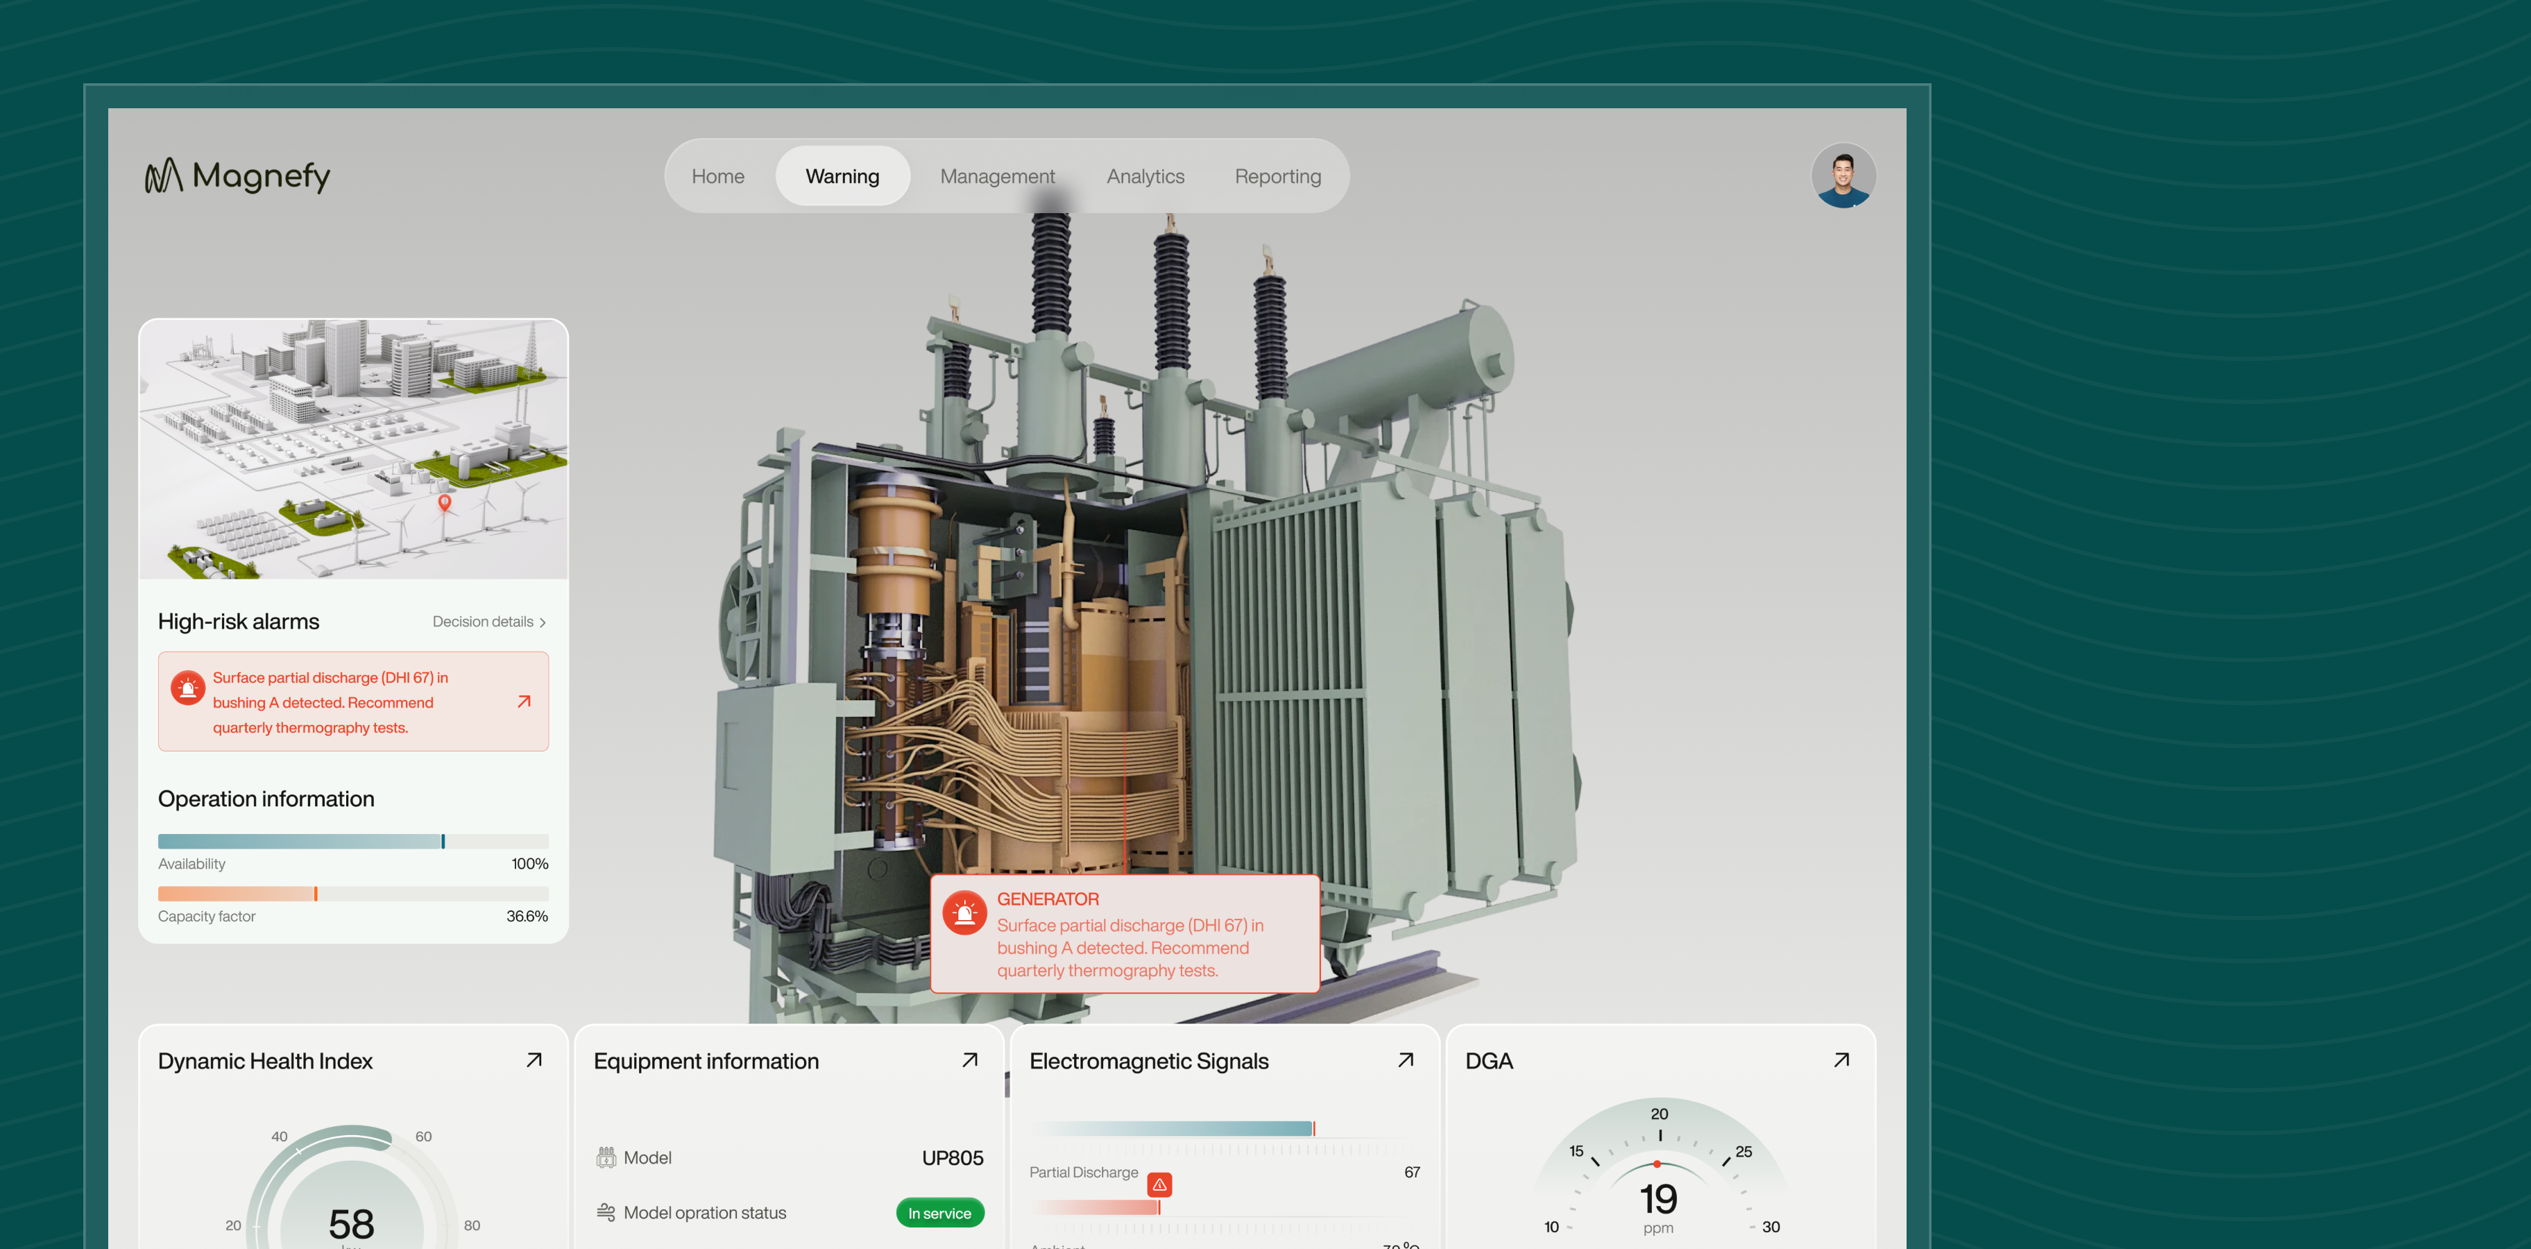
Task: Click the GENERATOR alarm popup message
Action: (1130, 947)
